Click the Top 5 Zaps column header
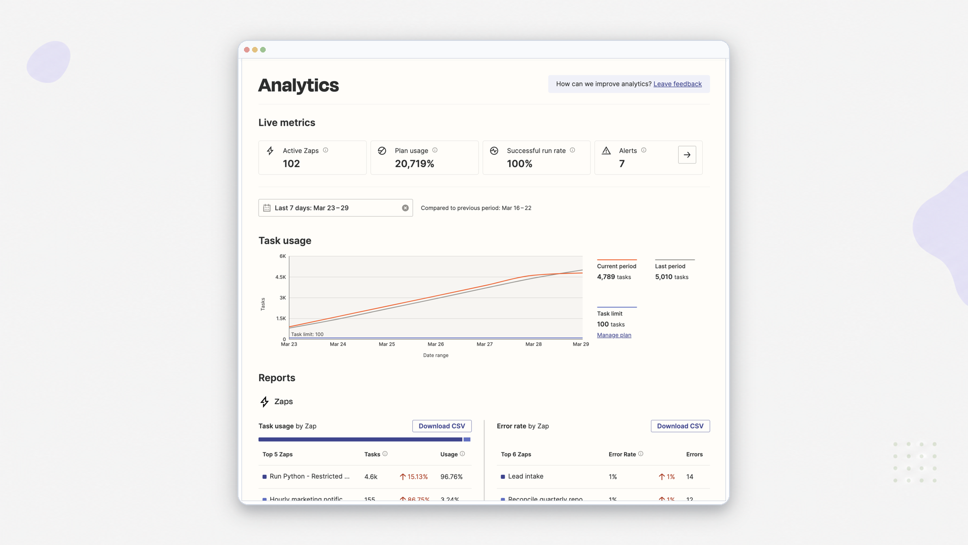968x545 pixels. tap(277, 454)
